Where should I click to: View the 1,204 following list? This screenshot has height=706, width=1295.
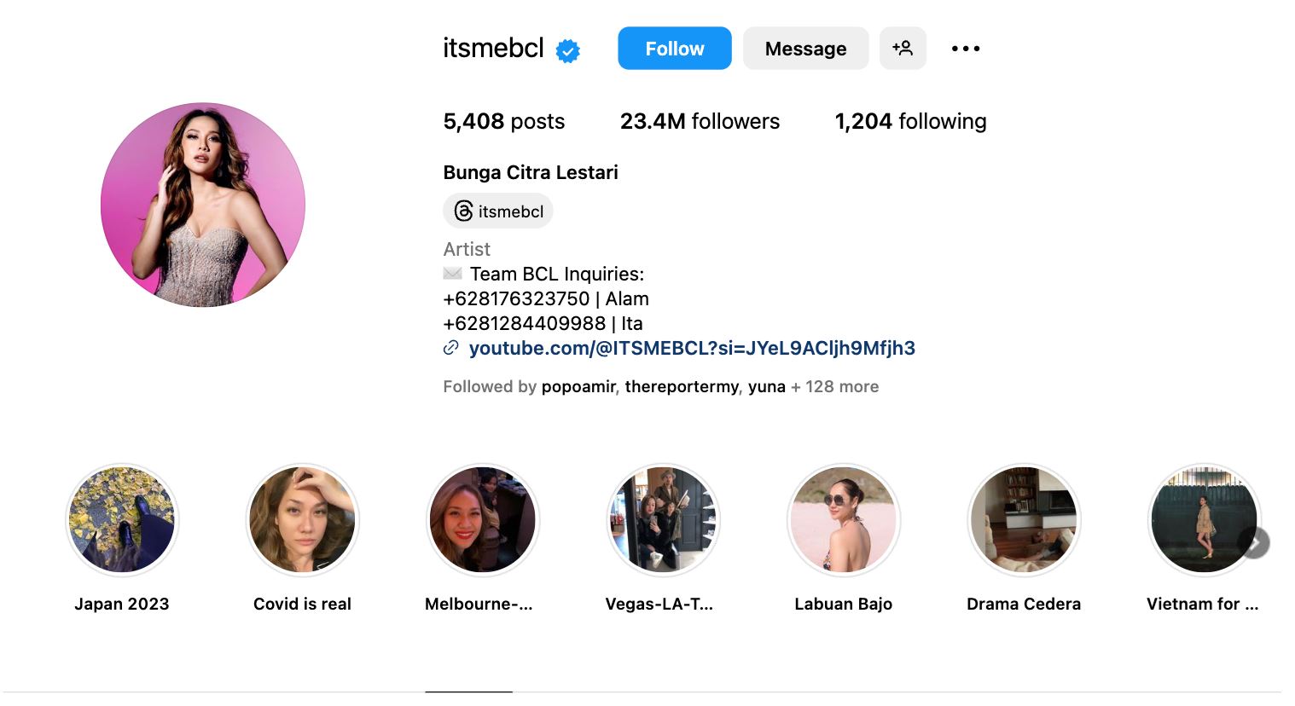tap(910, 121)
